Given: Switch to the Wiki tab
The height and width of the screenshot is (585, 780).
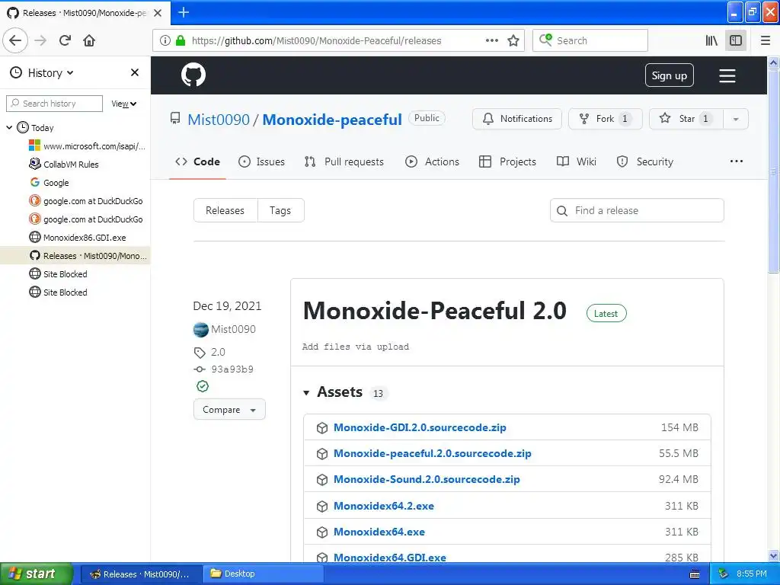Looking at the screenshot, I should (577, 161).
